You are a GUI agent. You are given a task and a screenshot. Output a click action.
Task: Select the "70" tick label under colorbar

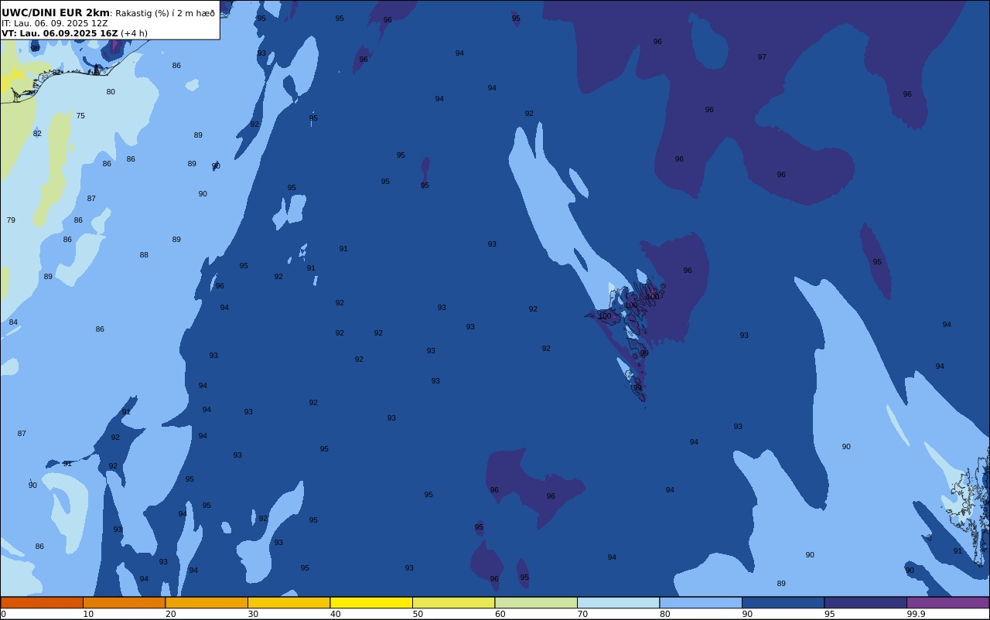pyautogui.click(x=582, y=614)
